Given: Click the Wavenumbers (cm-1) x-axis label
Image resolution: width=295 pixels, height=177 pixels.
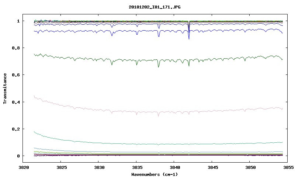Looking at the screenshot, I should pyautogui.click(x=154, y=174).
